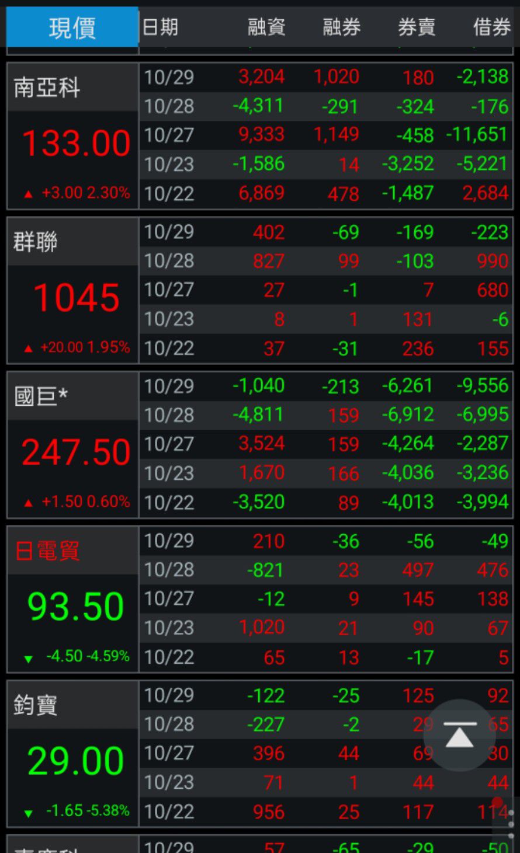The image size is (520, 853).
Task: Tap the up-arrow next to +20.00 1.95%
Action: 28,349
